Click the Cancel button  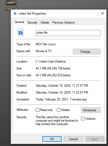coord(73,139)
